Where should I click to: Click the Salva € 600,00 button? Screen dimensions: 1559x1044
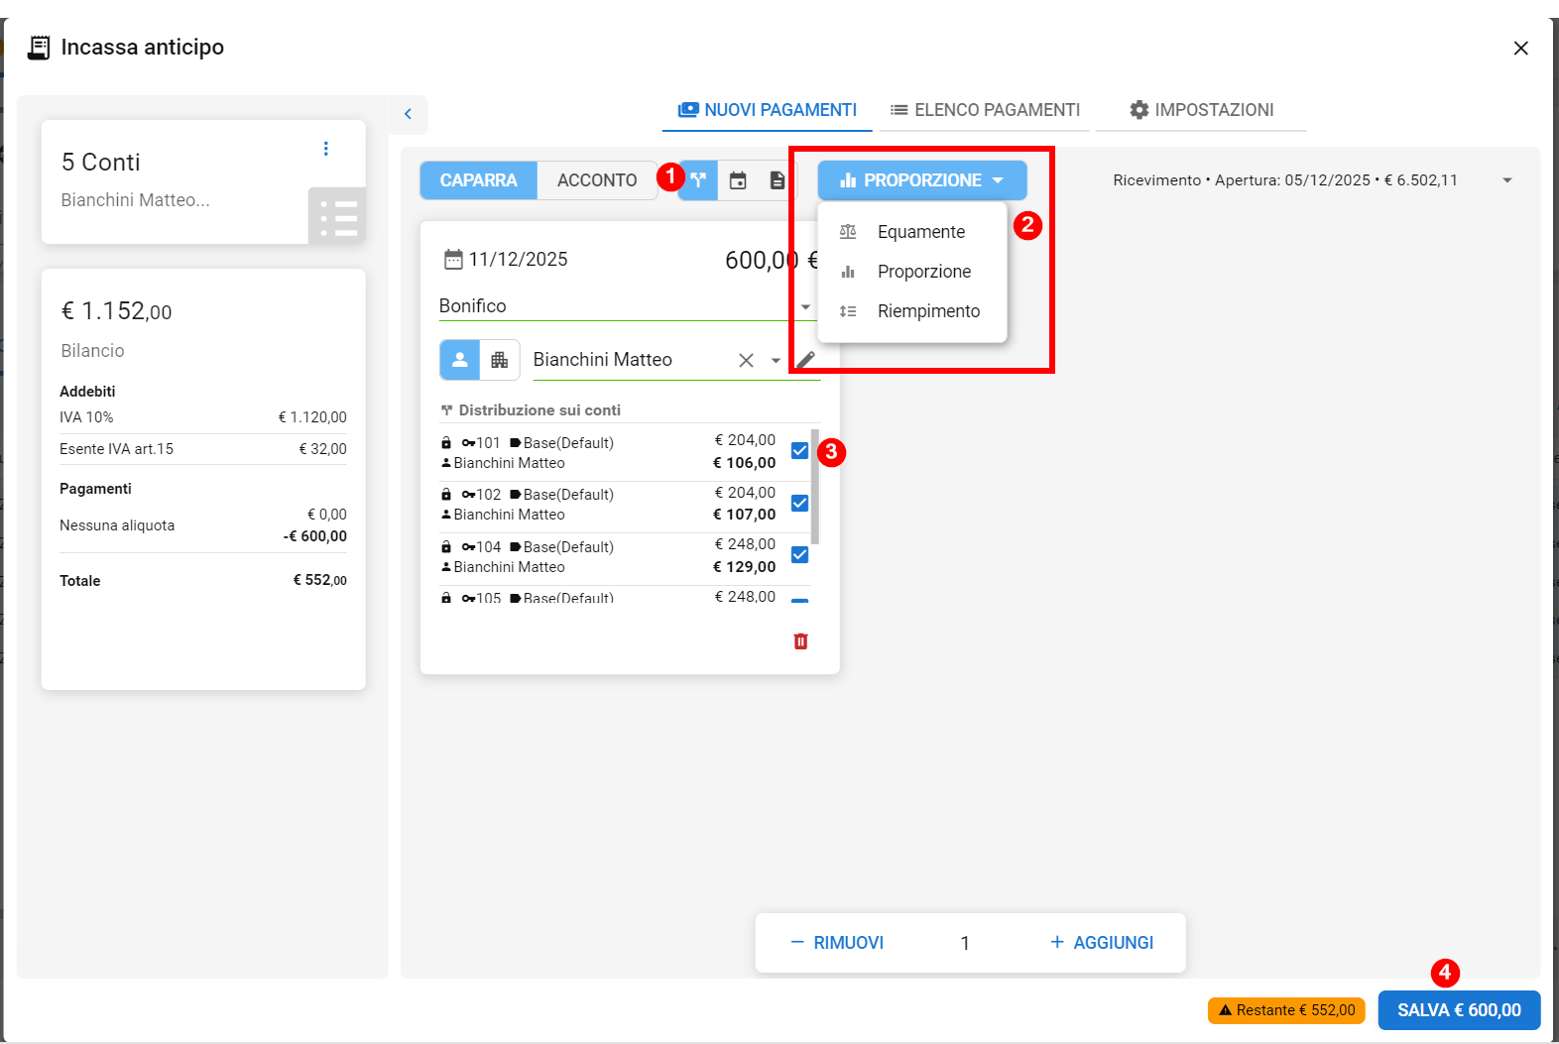[x=1458, y=1010]
